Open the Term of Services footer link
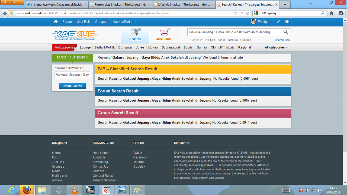The image size is (347, 195). pos(104,180)
